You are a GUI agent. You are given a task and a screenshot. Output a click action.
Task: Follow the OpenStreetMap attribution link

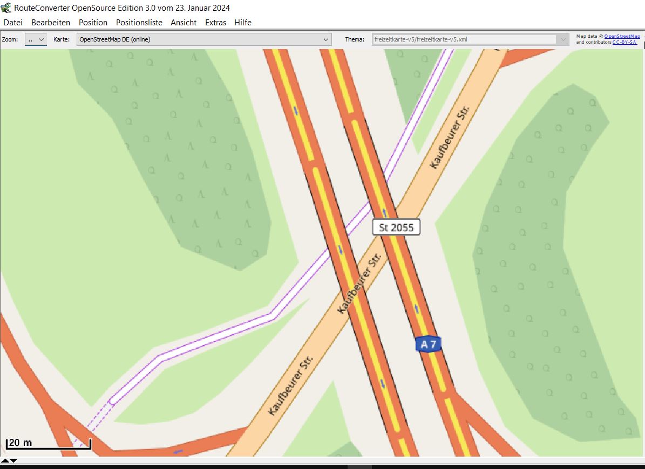click(622, 36)
